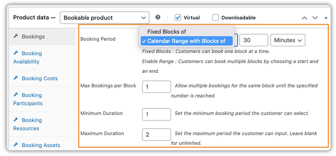Move the Product data panel up
This screenshot has height=156, width=336.
click(x=304, y=18)
